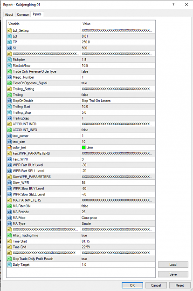The width and height of the screenshot is (193, 291).
Task: Toggle ACCOUNT_INFO false value
Action: (x=118, y=130)
